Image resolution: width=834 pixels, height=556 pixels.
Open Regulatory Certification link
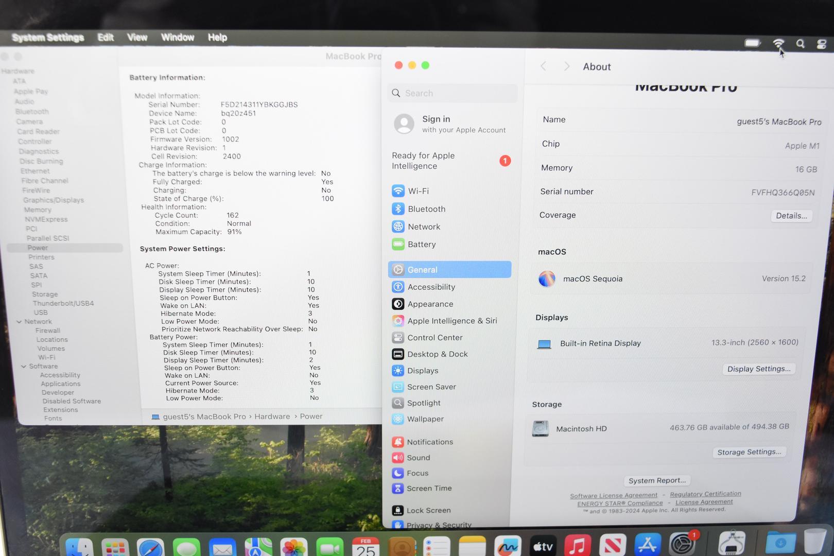tap(705, 494)
